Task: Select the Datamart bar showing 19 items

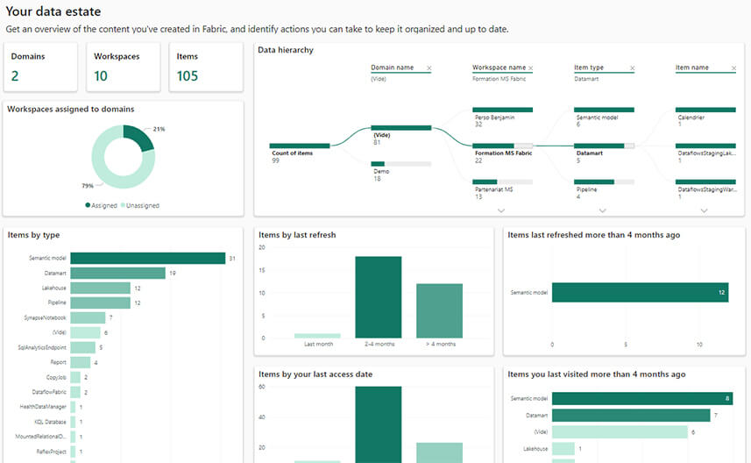Action: pos(117,273)
